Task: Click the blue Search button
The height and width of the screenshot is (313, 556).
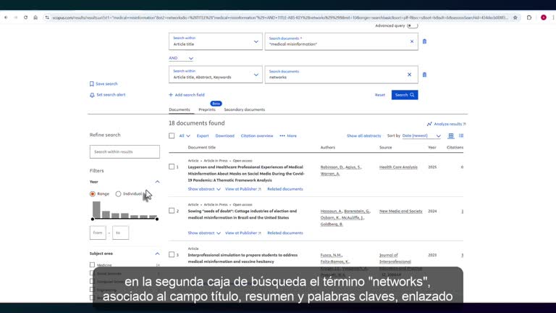Action: (x=405, y=95)
